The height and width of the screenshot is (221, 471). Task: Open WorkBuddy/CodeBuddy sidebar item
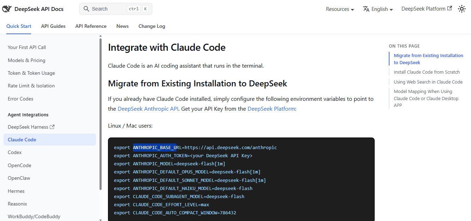(34, 216)
